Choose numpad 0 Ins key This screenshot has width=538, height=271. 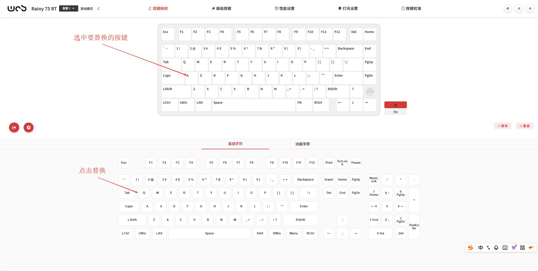(x=381, y=233)
